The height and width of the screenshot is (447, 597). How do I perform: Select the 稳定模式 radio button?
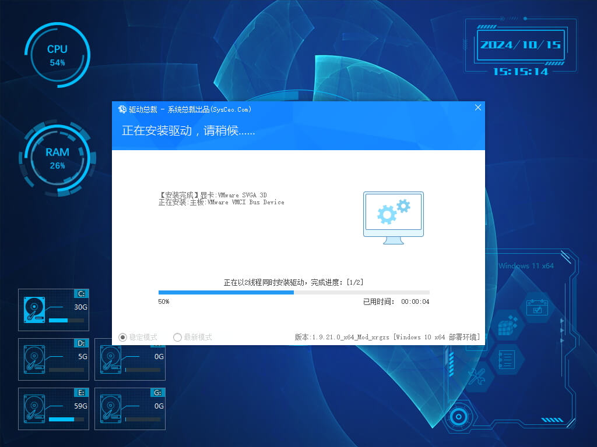click(122, 337)
